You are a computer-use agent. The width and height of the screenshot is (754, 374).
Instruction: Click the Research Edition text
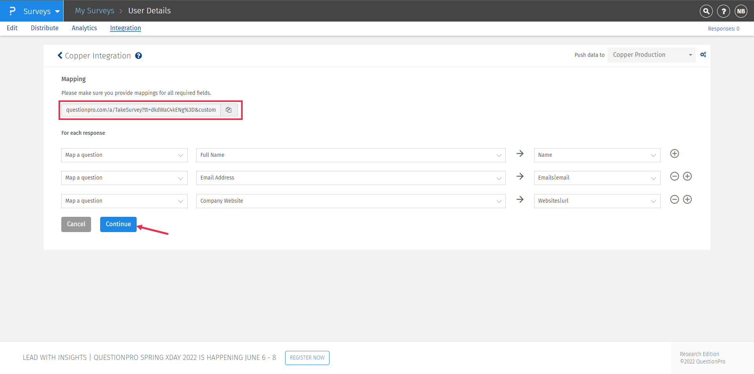(x=699, y=354)
